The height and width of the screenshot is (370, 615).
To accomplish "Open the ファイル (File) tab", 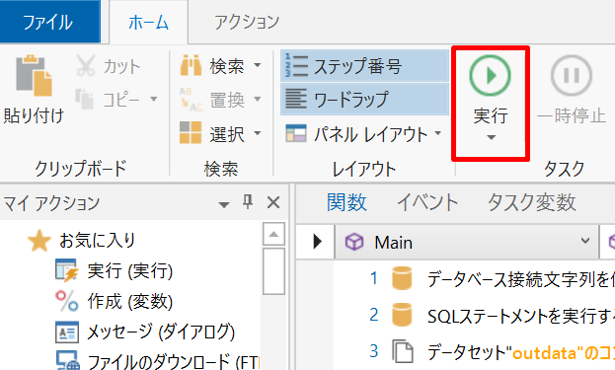I will tap(50, 22).
